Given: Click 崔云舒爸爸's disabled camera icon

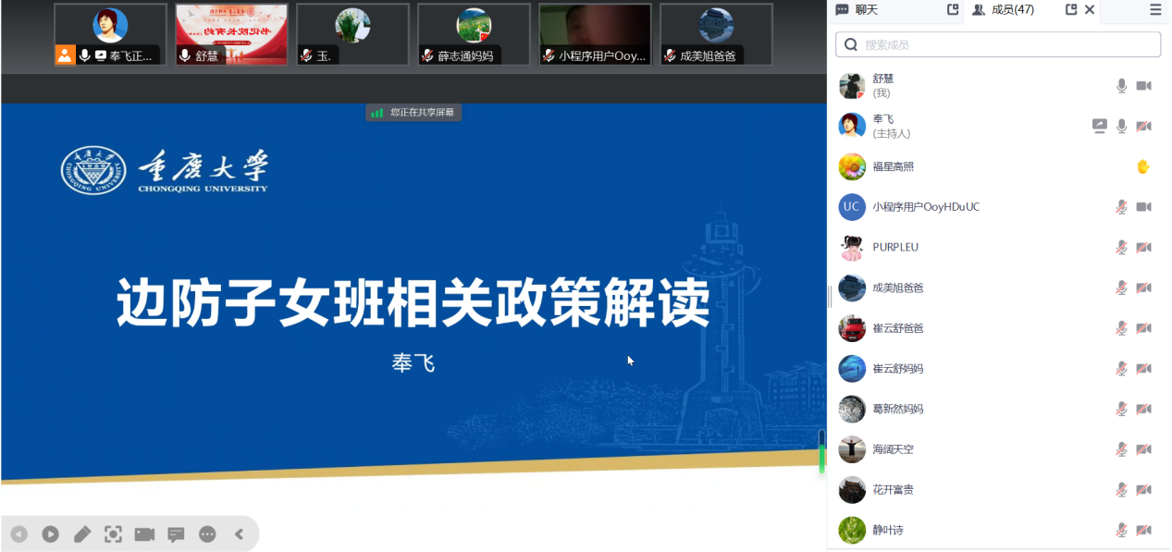Looking at the screenshot, I should [1143, 328].
